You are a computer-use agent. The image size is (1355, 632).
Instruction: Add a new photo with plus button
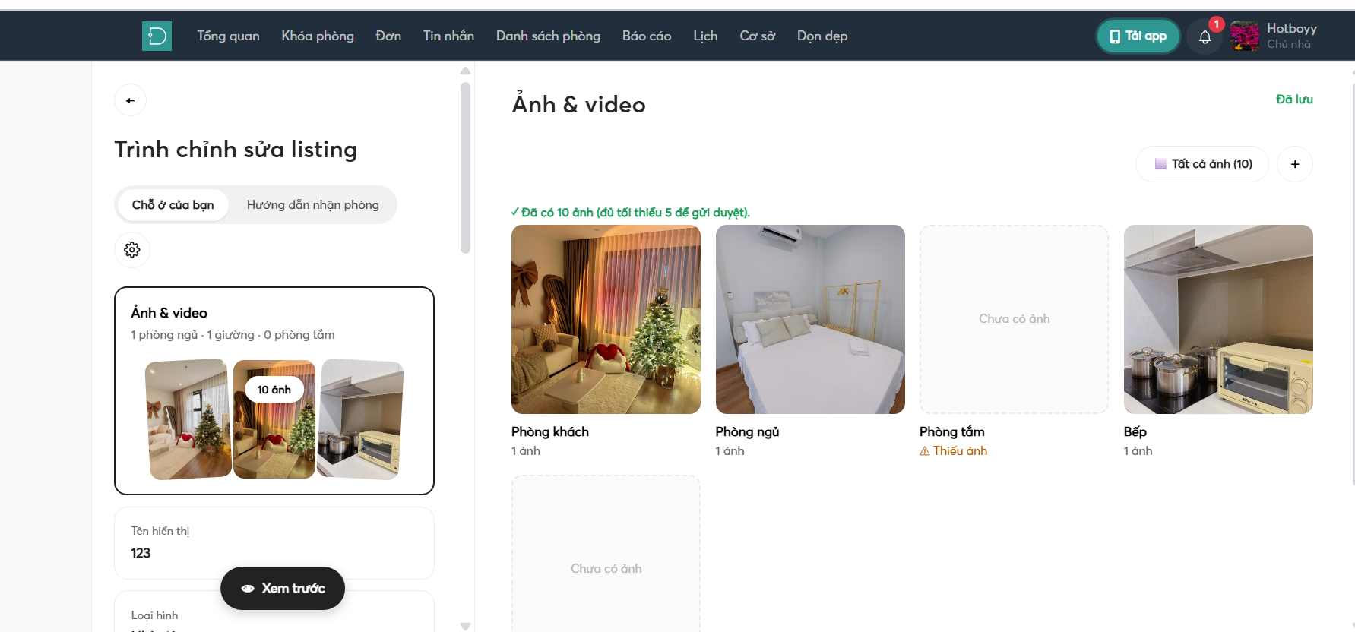click(1295, 164)
